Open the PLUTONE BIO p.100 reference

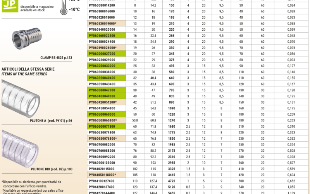pos(51,169)
